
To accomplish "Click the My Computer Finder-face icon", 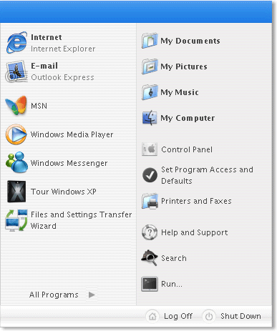I will 150,118.
